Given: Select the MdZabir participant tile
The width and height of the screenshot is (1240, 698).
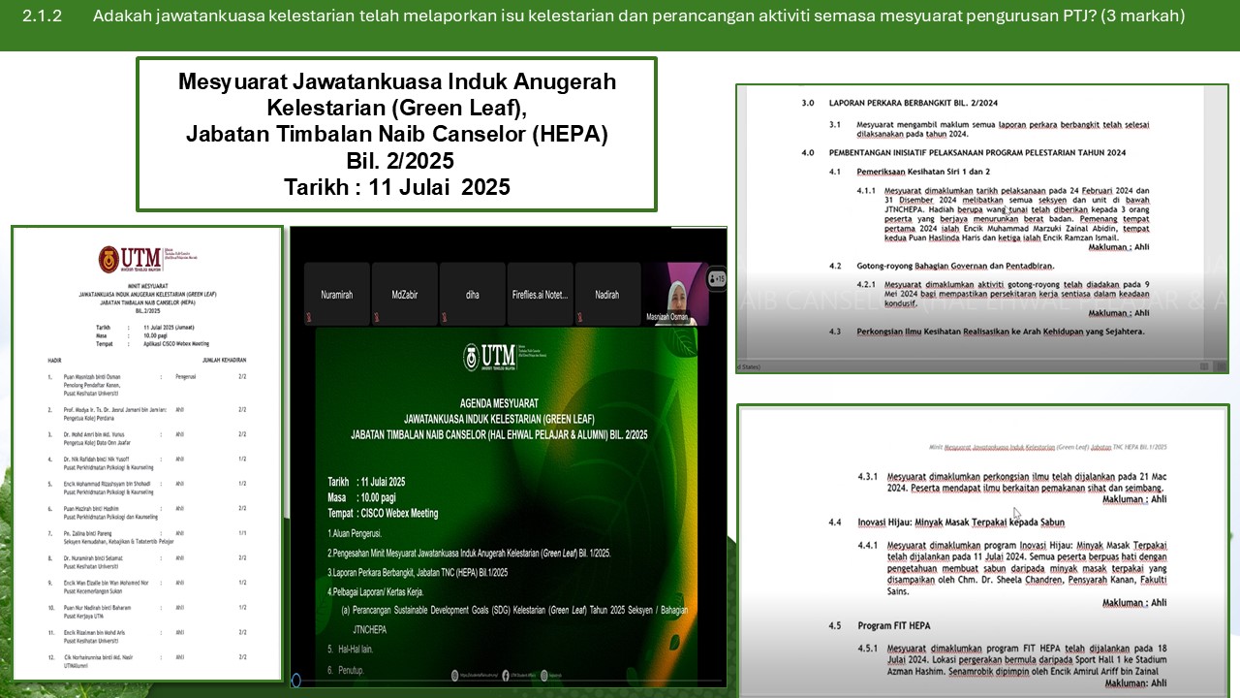Looking at the screenshot, I should (x=405, y=295).
